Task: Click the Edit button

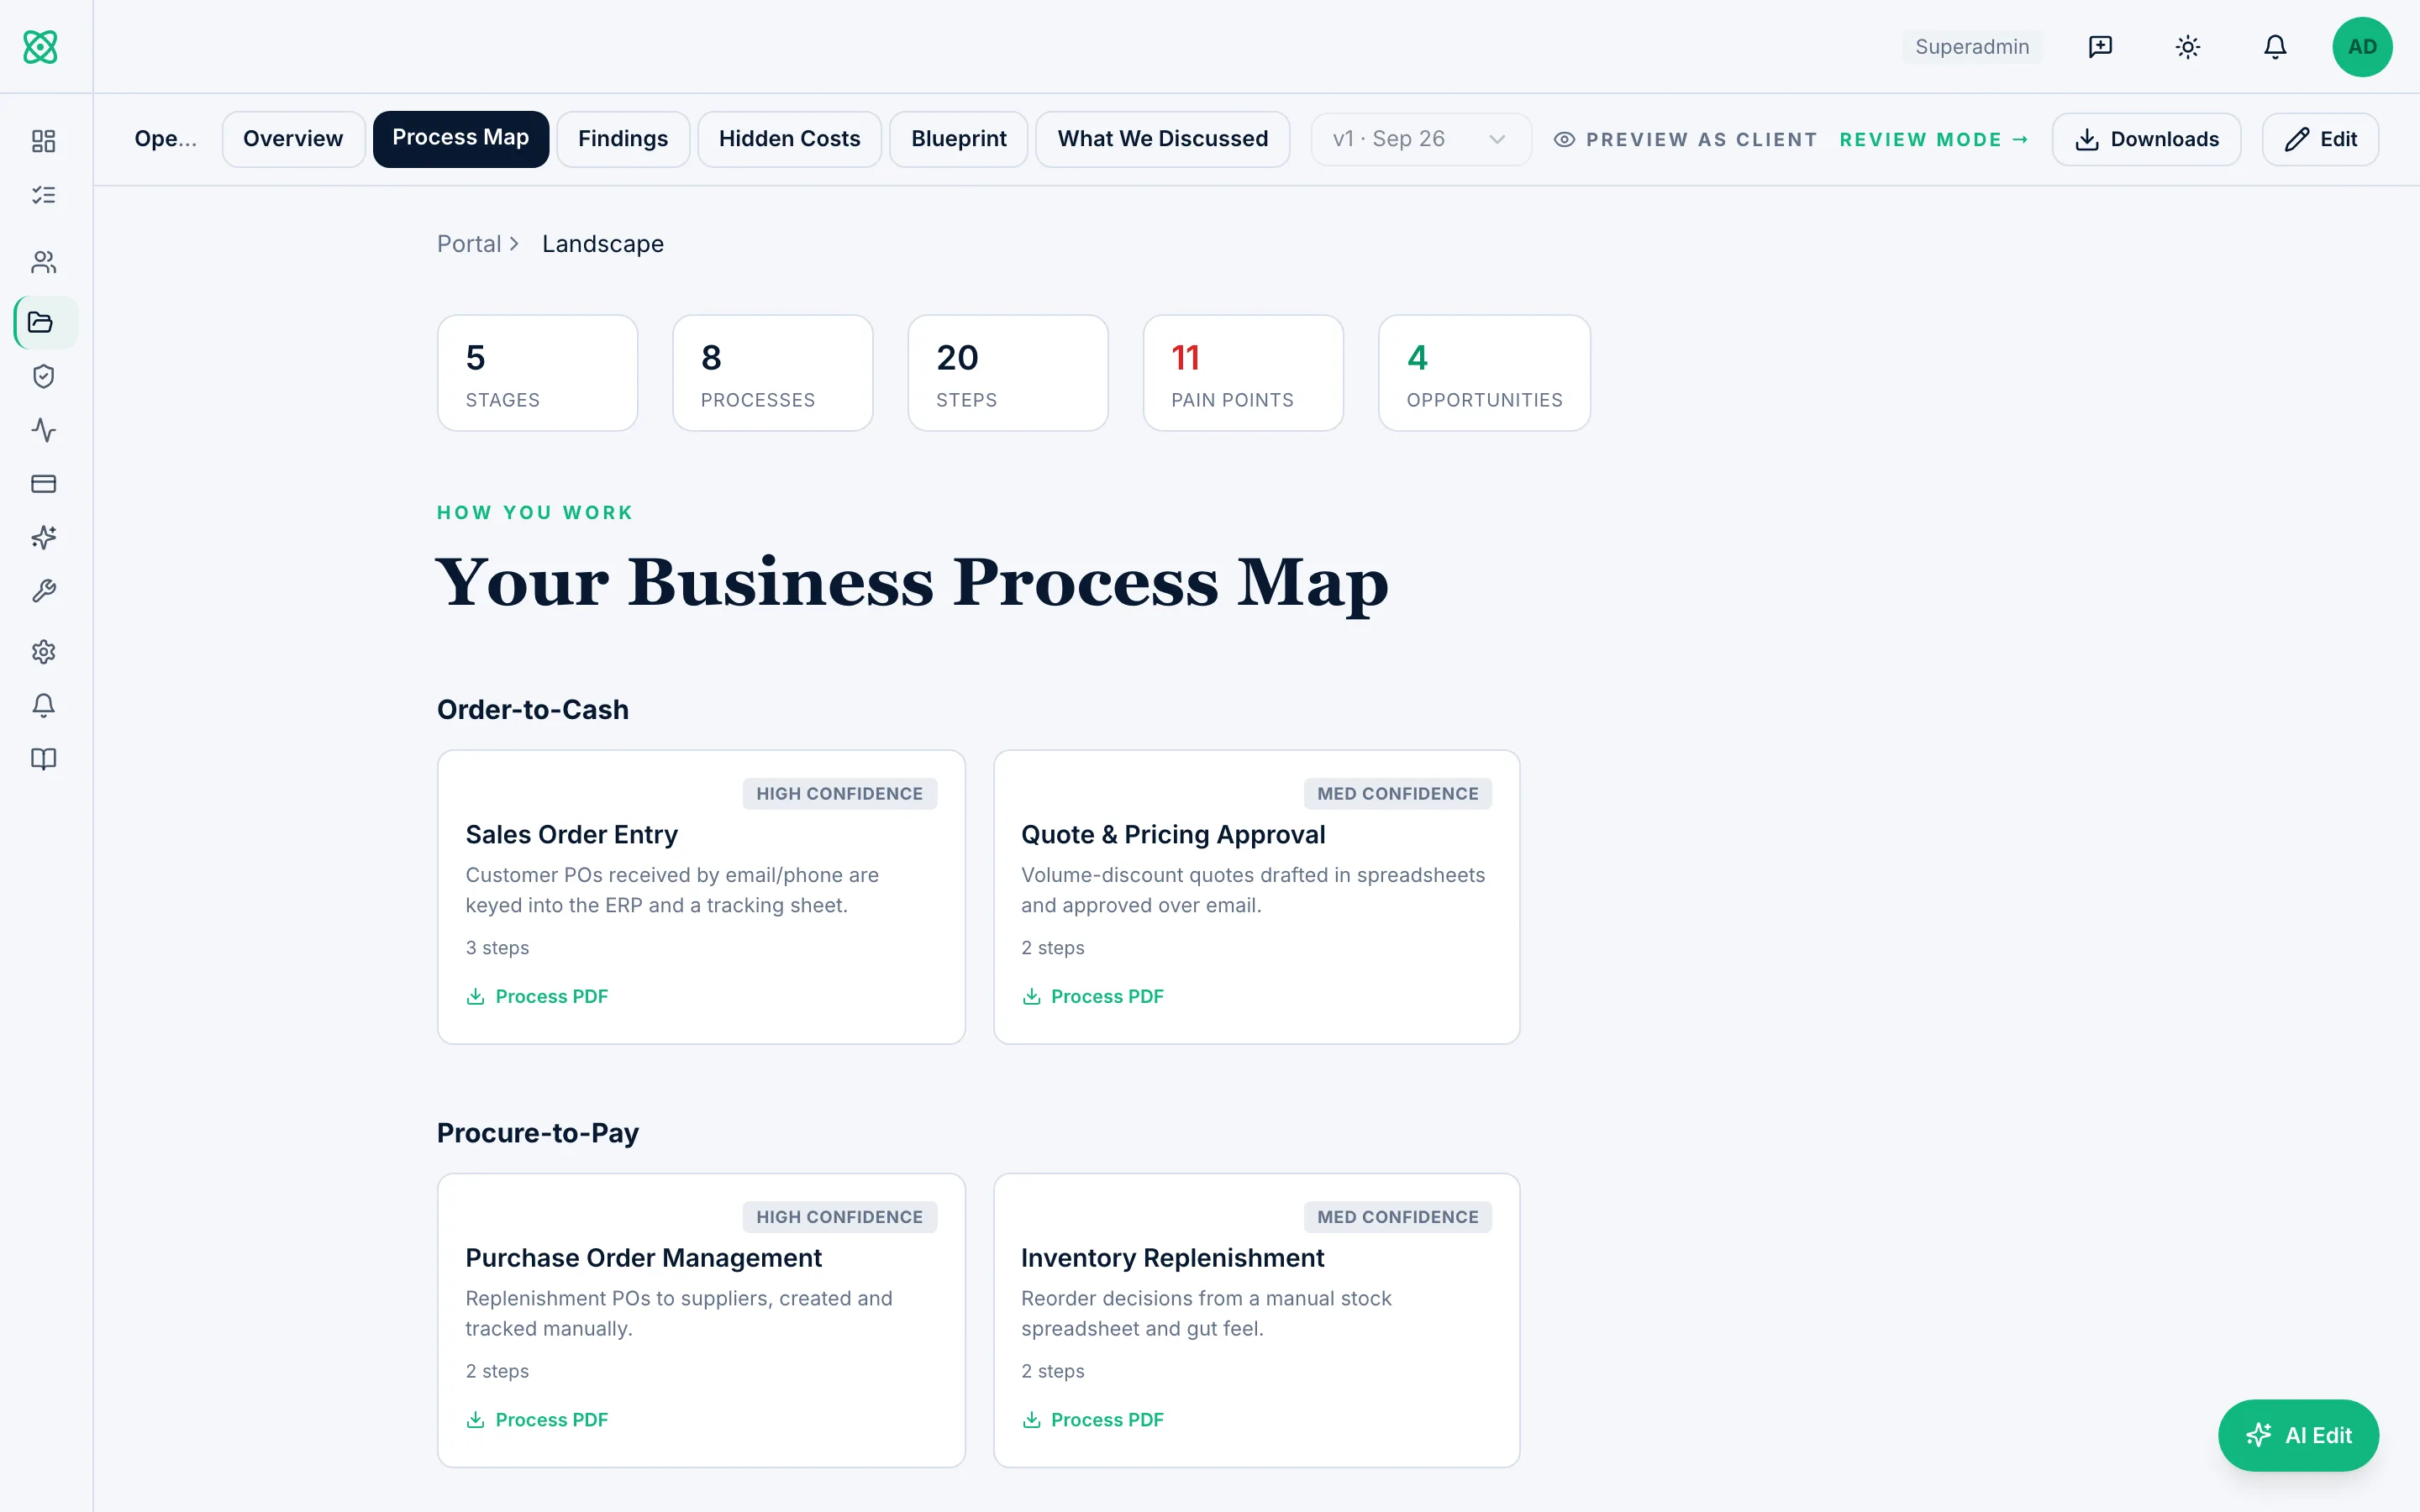Action: coord(2320,139)
